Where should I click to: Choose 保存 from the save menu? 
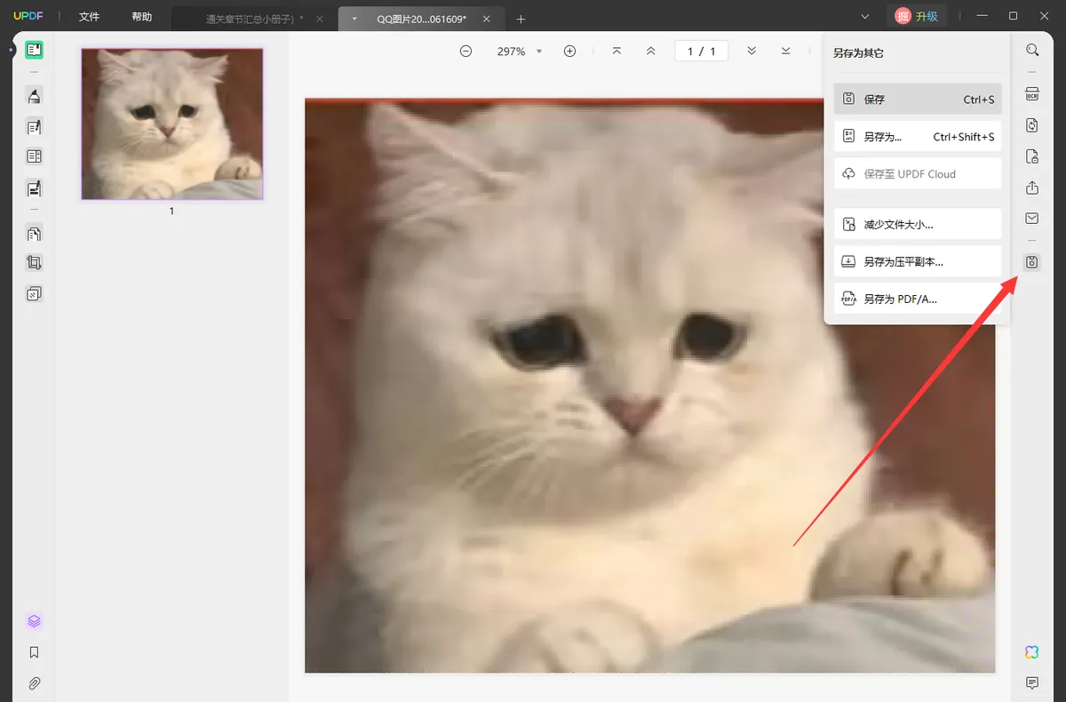point(918,100)
